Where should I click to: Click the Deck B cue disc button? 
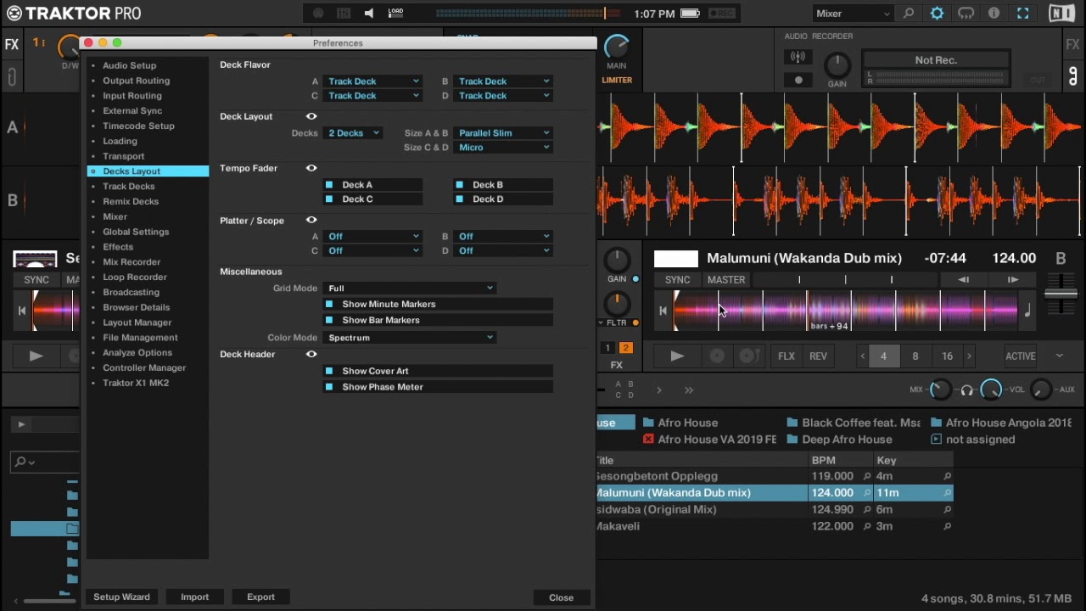tap(717, 356)
